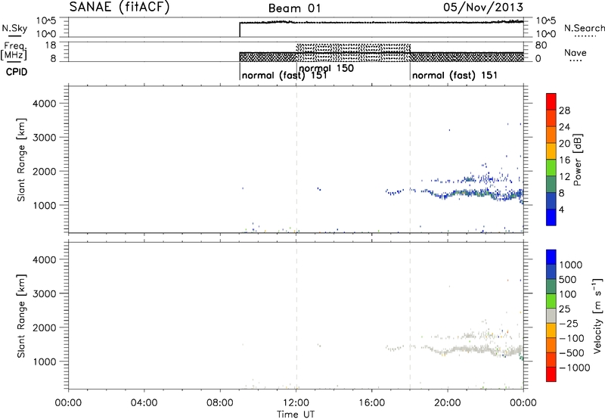The image size is (605, 419).
Task: Click Slant Range [km] label of velocity panel
Action: point(21,316)
